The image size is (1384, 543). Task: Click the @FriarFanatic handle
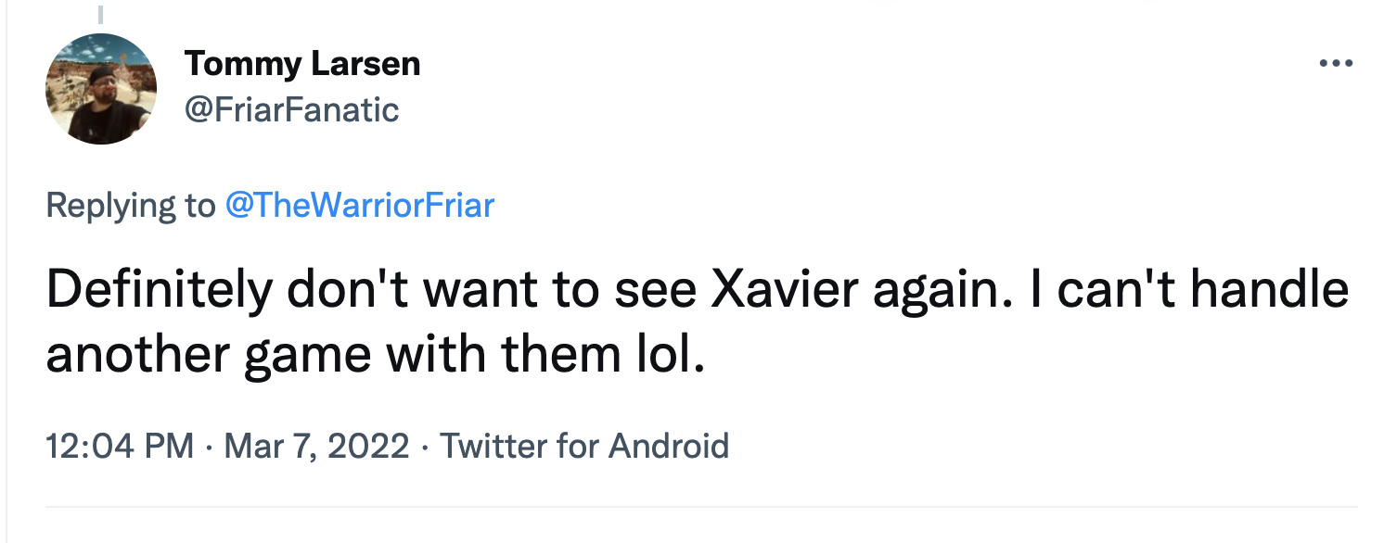[291, 110]
